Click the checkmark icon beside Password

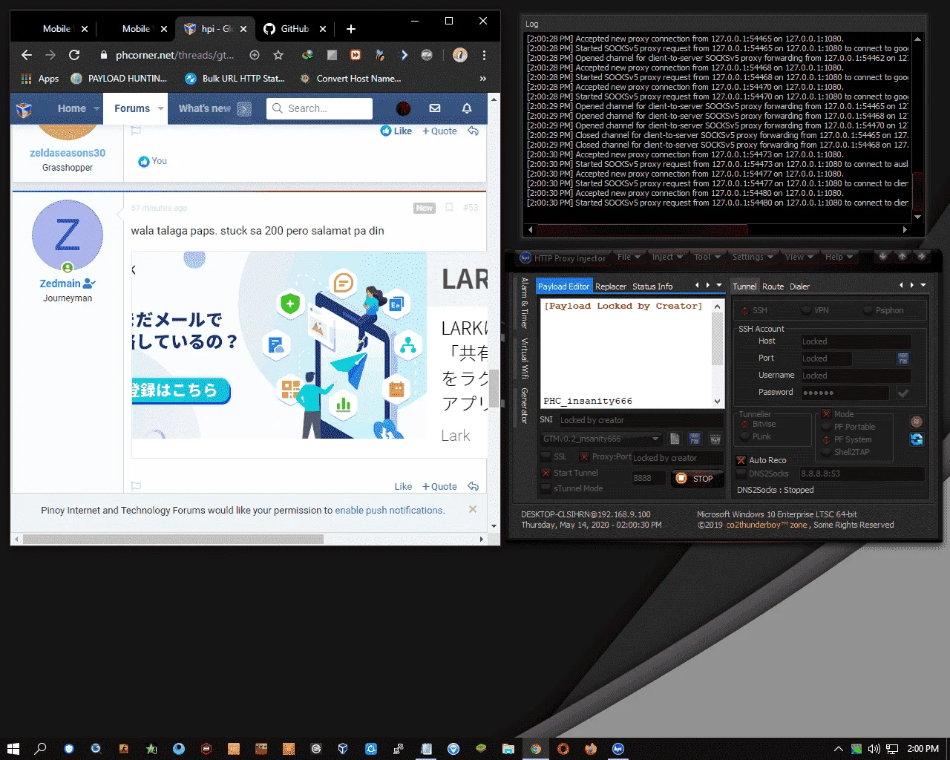pos(903,393)
